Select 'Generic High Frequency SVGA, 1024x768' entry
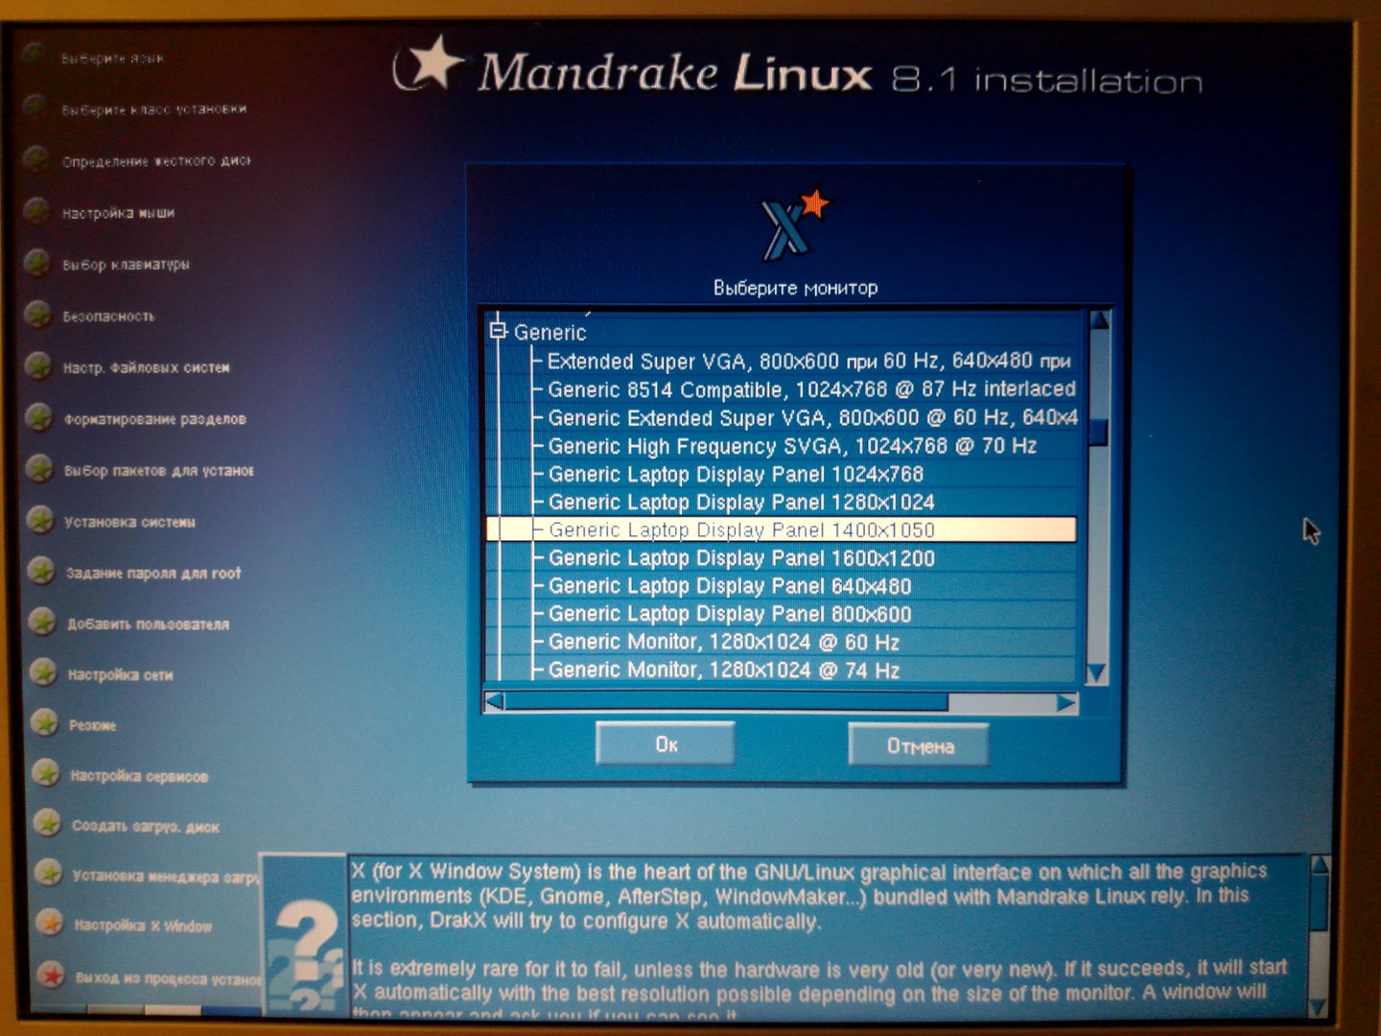 (x=792, y=446)
